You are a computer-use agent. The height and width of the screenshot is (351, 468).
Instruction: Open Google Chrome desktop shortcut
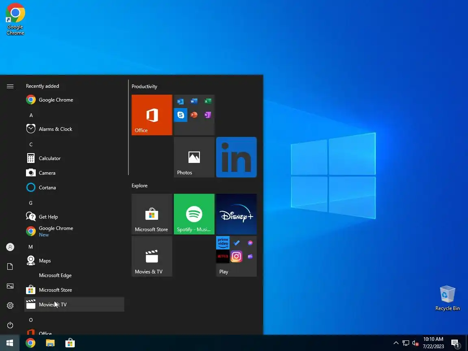15,19
